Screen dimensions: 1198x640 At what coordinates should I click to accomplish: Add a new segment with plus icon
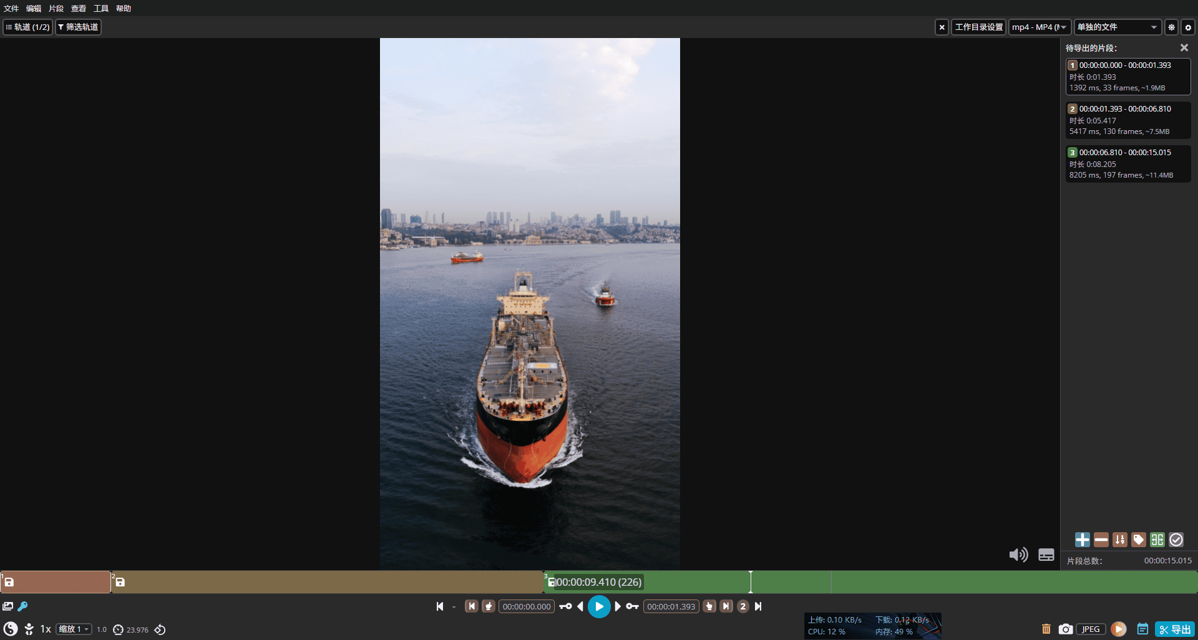tap(1082, 540)
